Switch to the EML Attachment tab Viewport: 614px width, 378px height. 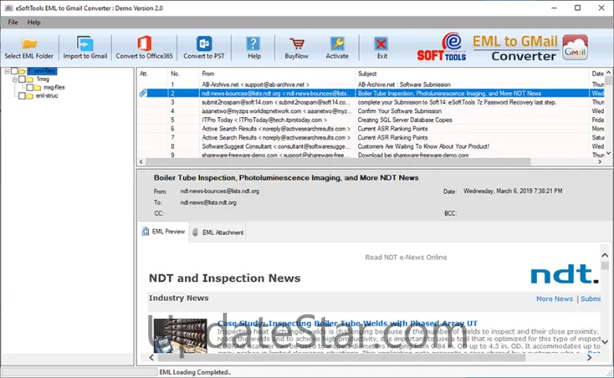point(218,232)
